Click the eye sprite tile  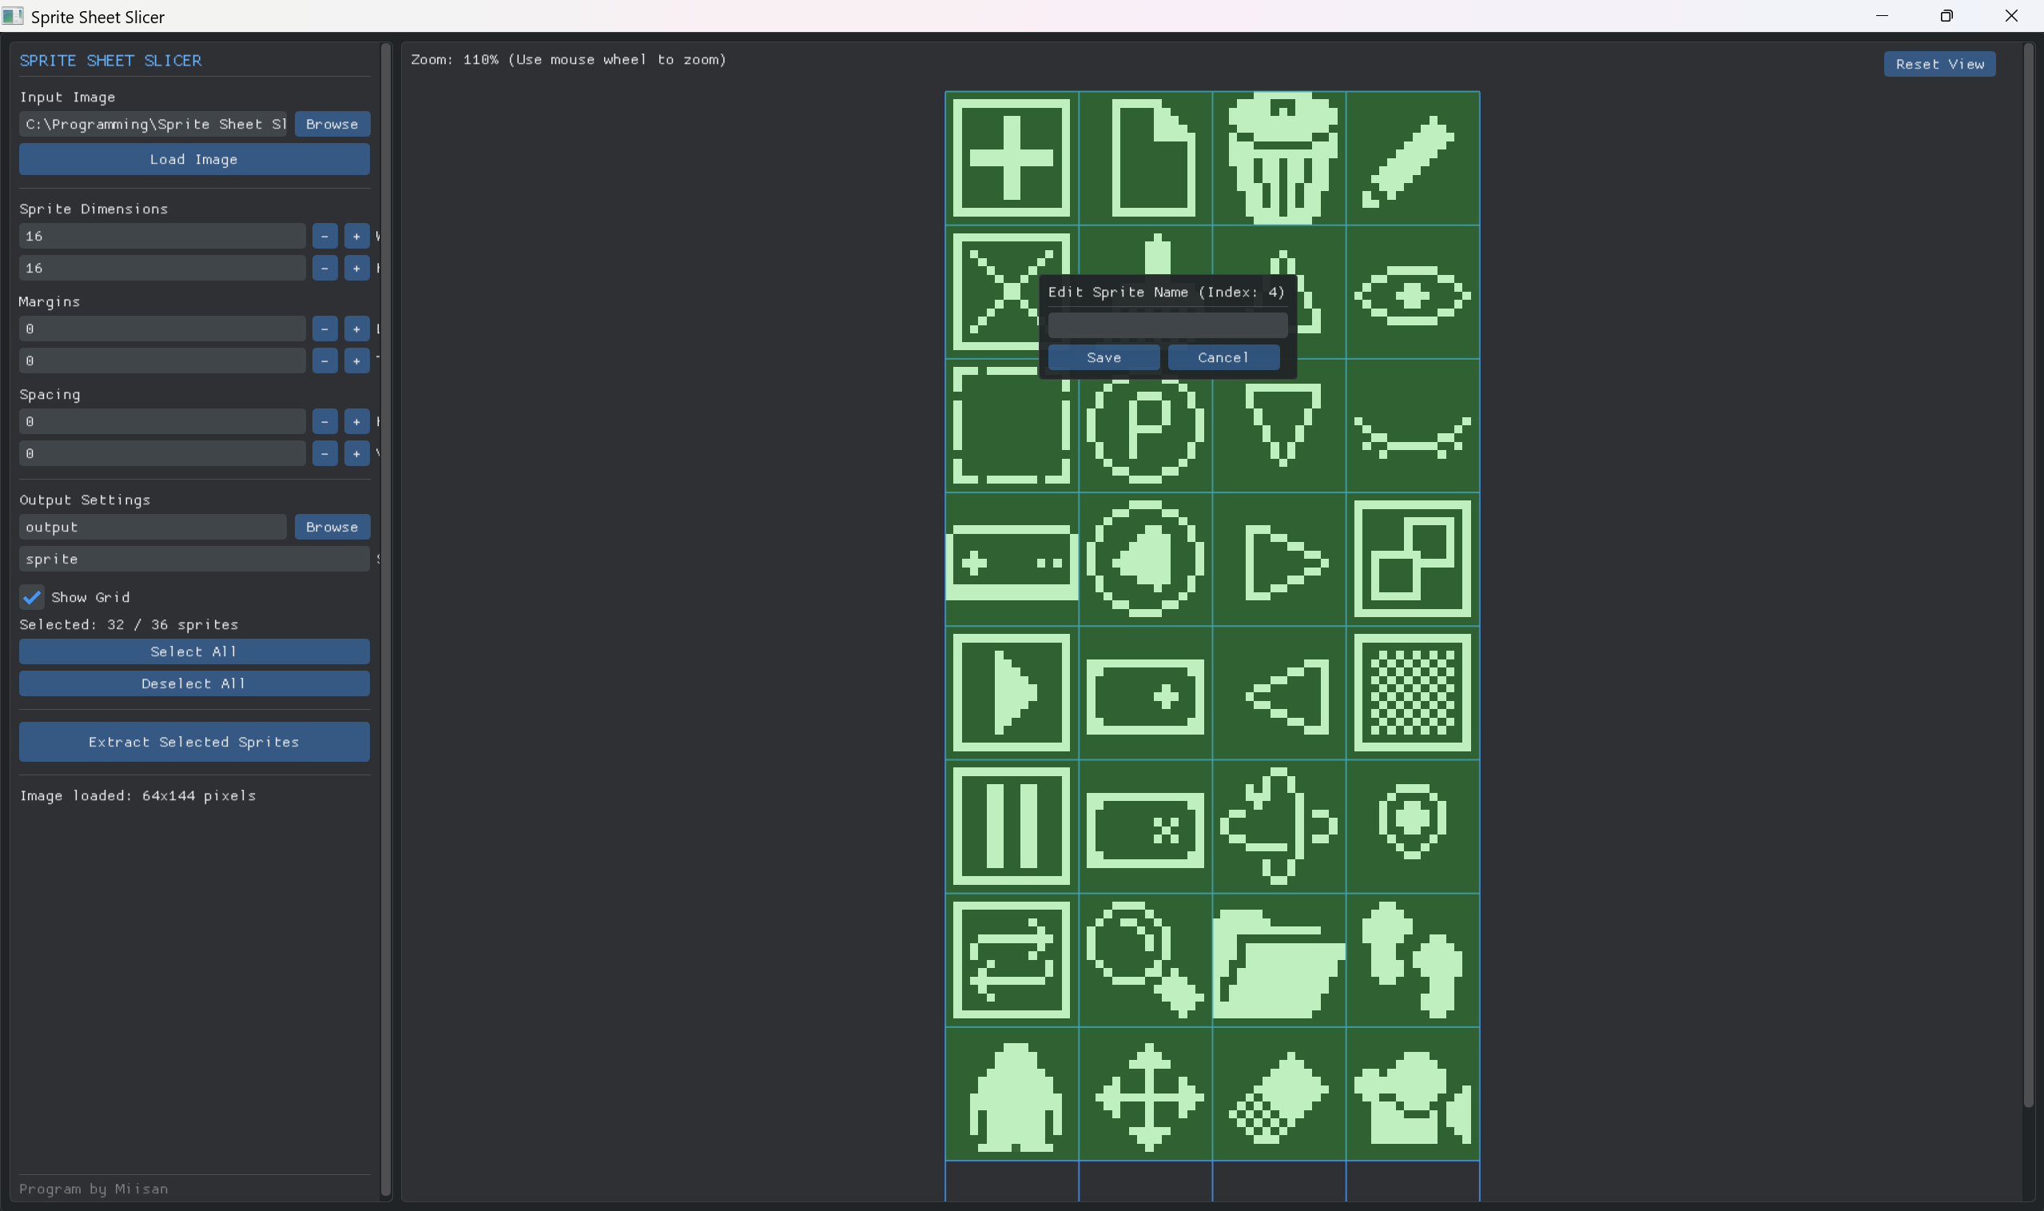[1412, 294]
